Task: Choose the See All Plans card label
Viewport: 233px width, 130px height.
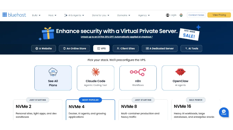Action: (x=53, y=83)
